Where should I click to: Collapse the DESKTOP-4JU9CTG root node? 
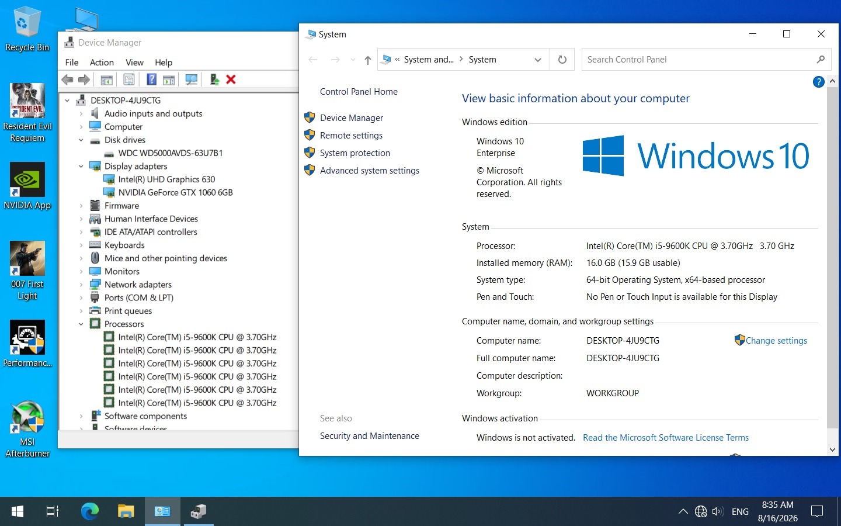coord(67,101)
